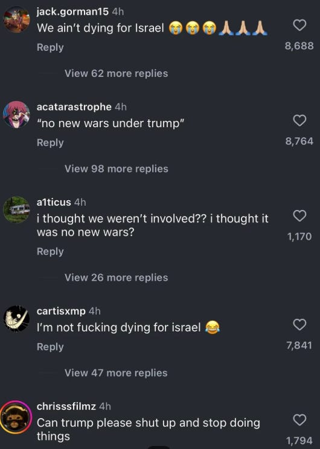Open the chrisssfilmz username link
The height and width of the screenshot is (449, 320).
coord(66,406)
